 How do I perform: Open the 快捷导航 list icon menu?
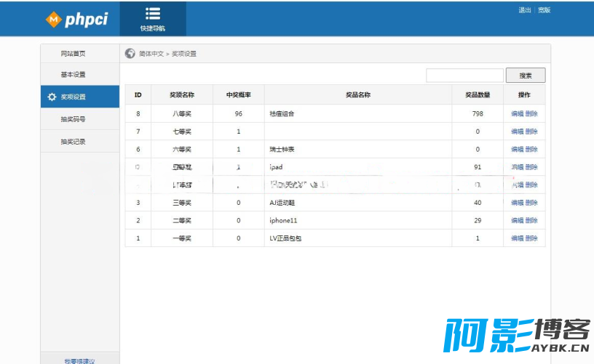coord(153,14)
